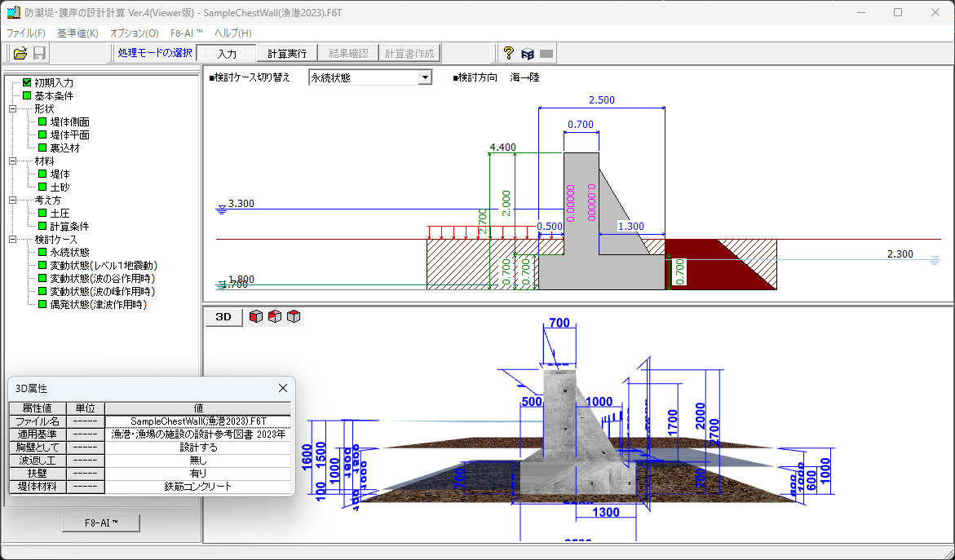
Task: Collapse the 形状 tree node
Action: pyautogui.click(x=13, y=109)
